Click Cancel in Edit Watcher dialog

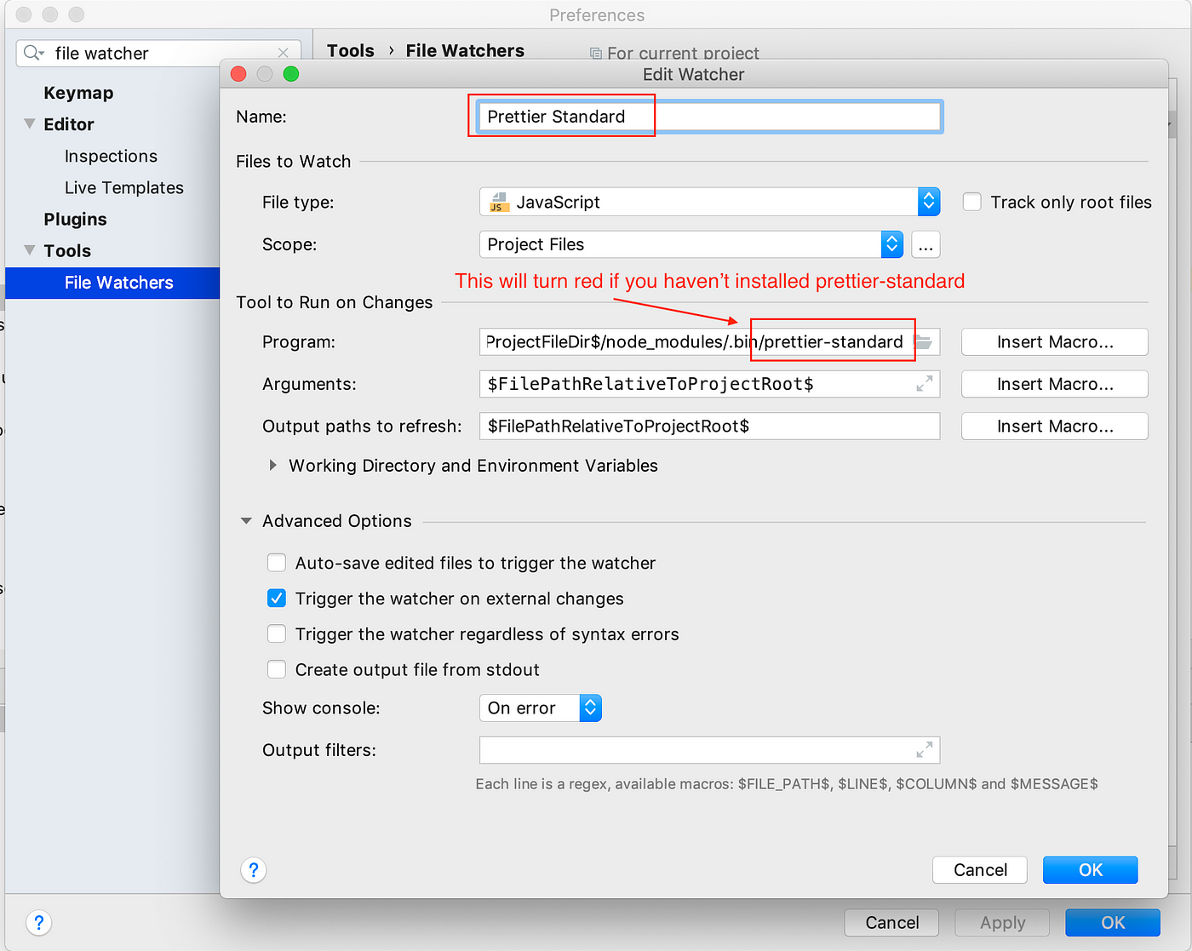[980, 869]
